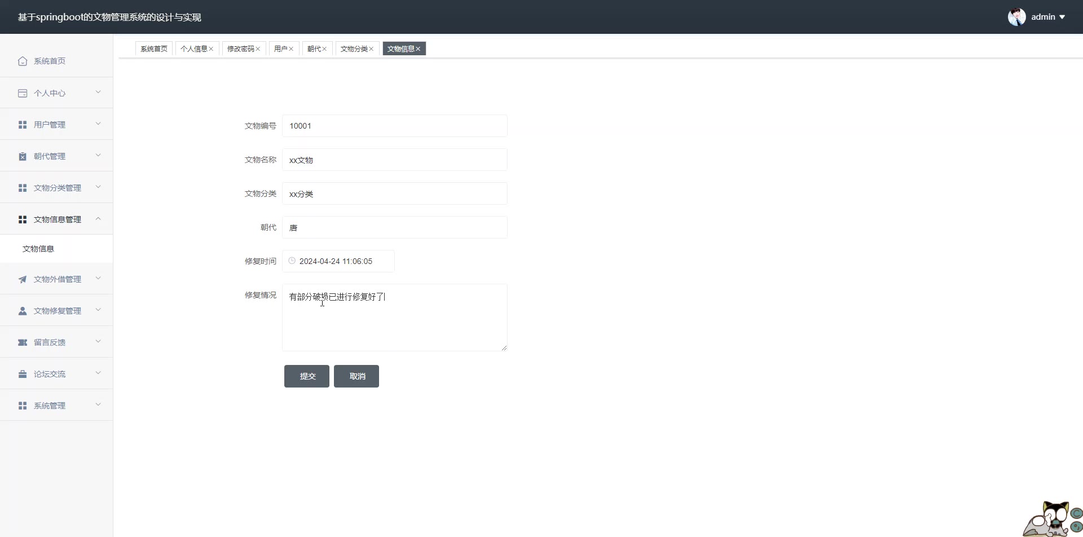Click the 文物修复管理 person icon
The width and height of the screenshot is (1083, 537).
23,311
